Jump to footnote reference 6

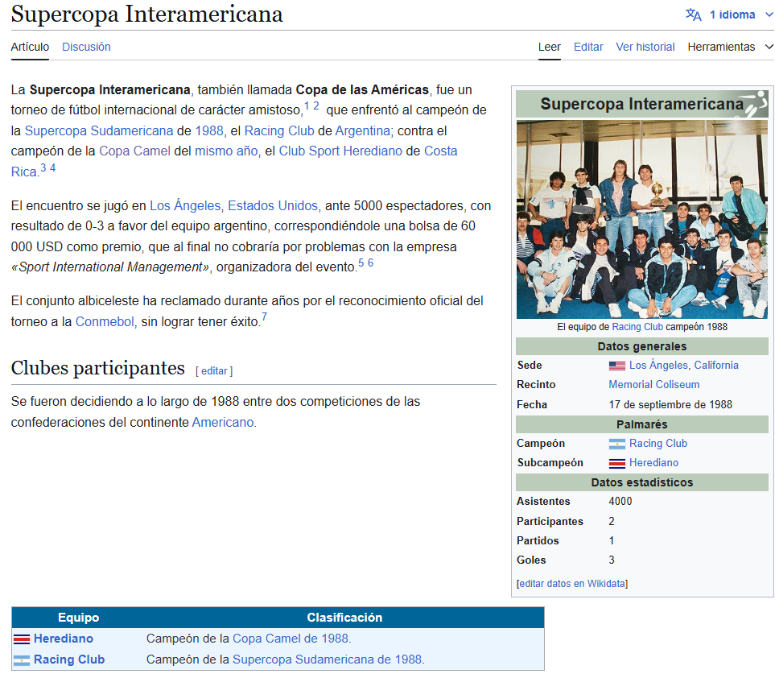pos(371,263)
